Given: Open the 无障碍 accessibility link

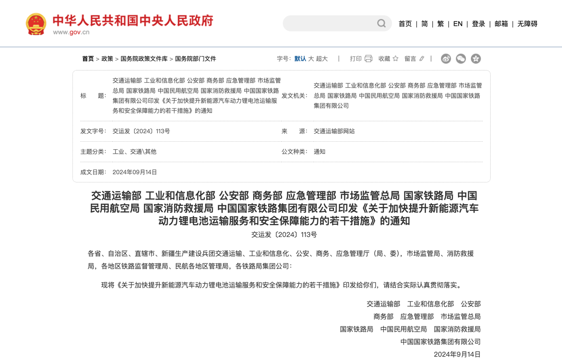Looking at the screenshot, I should pos(527,24).
